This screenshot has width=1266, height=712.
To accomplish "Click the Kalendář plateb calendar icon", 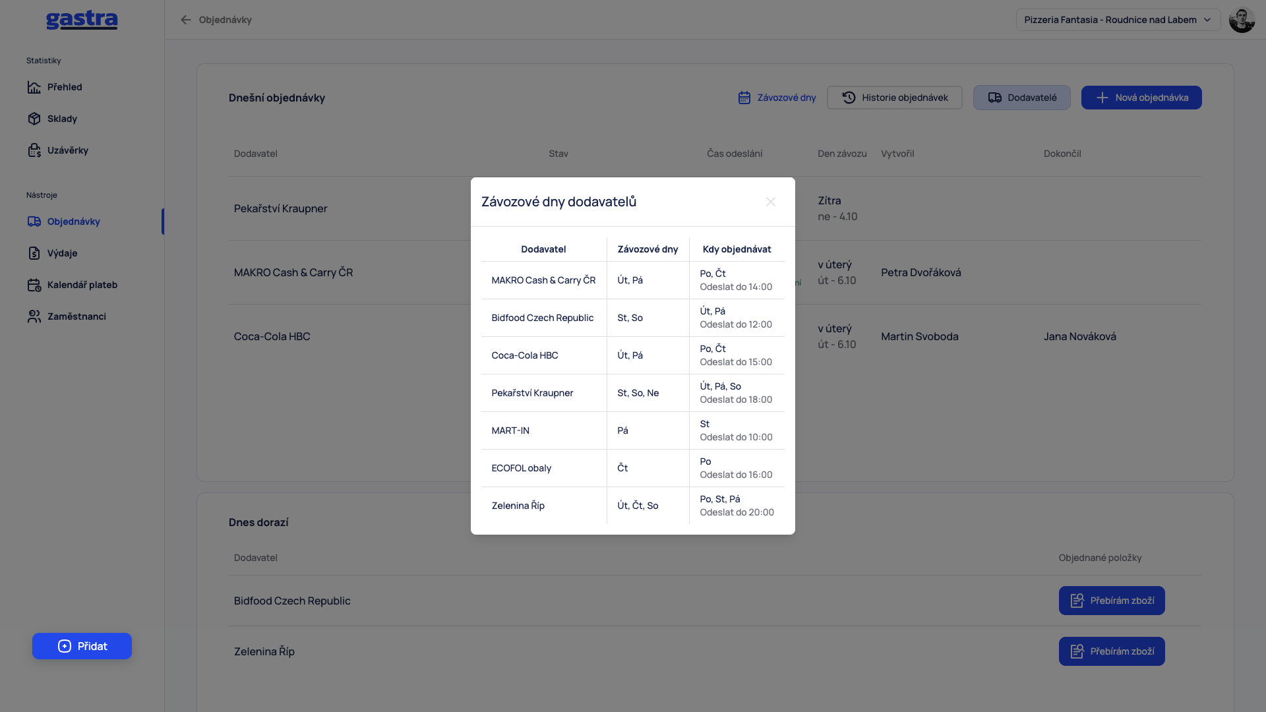I will coord(34,285).
